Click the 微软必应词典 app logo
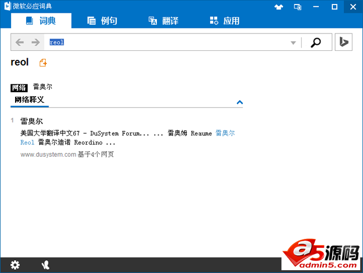Screen dimensions: 363x273 click(x=8, y=6)
